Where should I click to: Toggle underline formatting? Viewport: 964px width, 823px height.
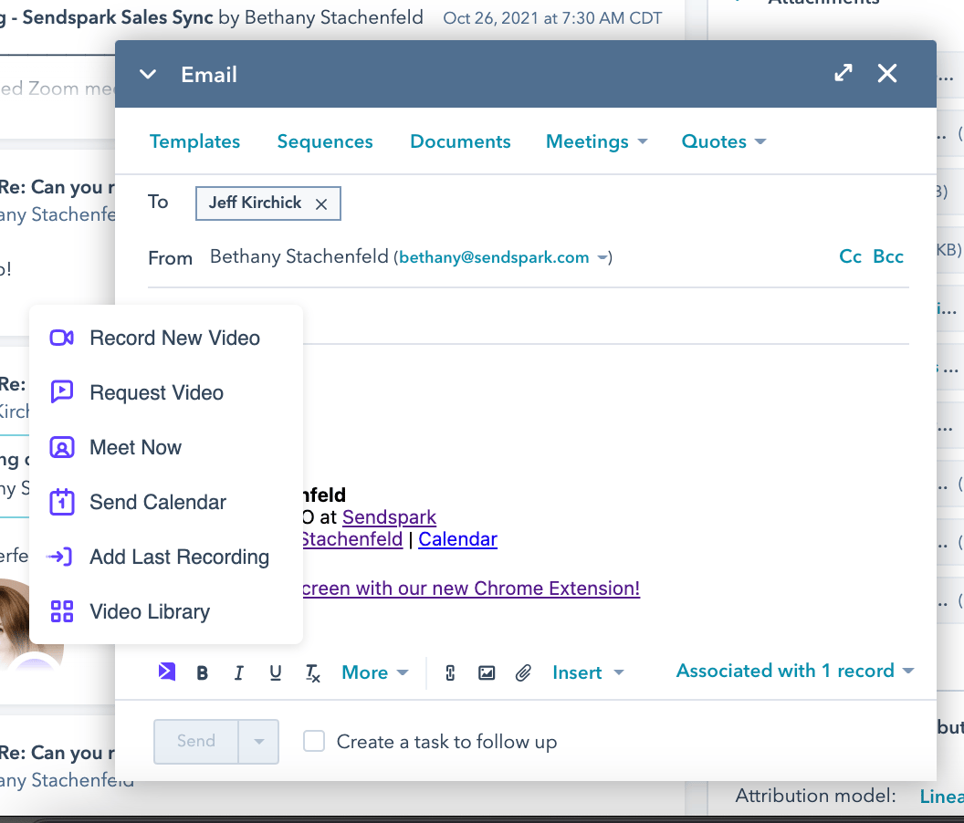click(276, 673)
